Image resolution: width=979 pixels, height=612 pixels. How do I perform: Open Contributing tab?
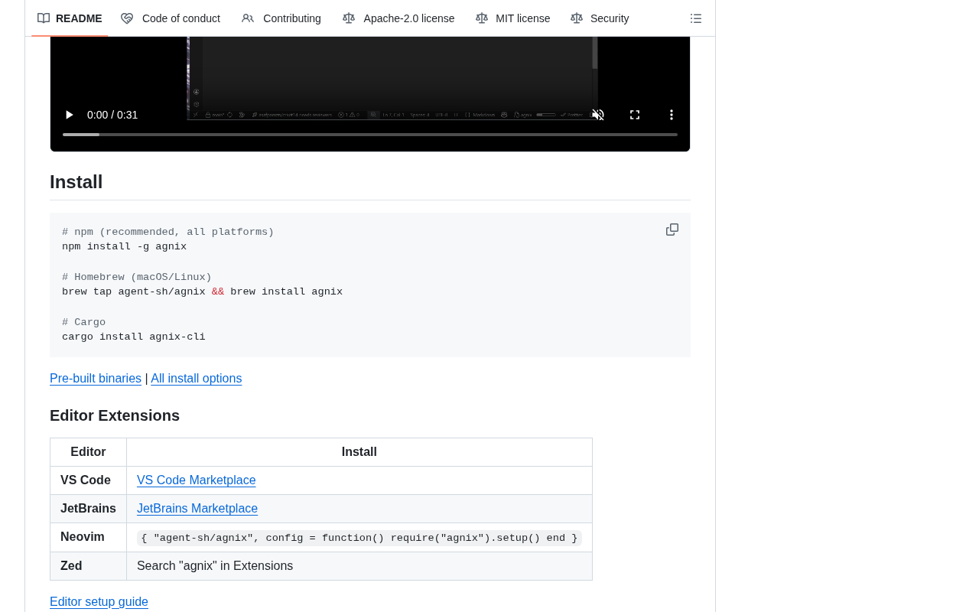click(281, 18)
